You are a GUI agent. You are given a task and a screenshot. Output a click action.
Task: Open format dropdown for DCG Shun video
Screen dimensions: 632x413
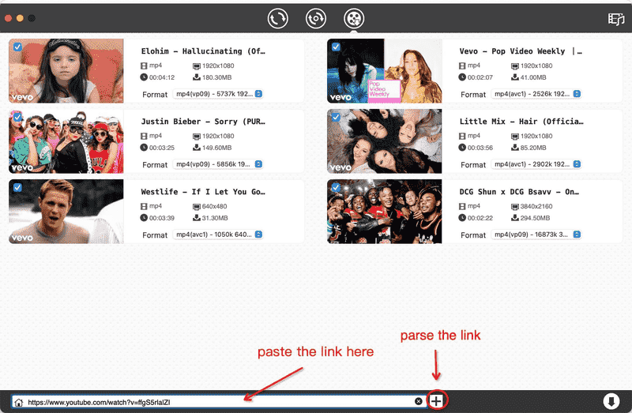[x=536, y=235]
